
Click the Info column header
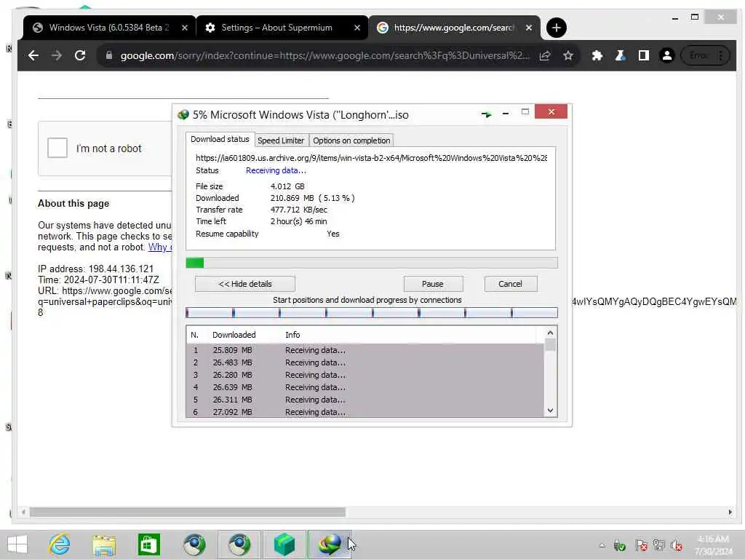(292, 335)
